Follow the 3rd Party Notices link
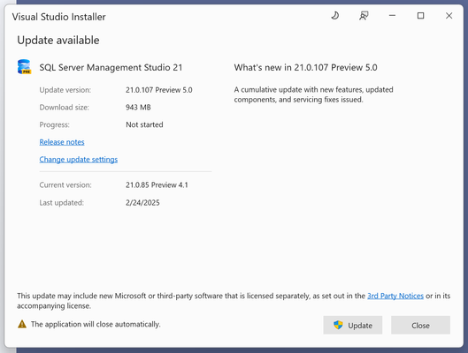This screenshot has height=353, width=468. (395, 296)
